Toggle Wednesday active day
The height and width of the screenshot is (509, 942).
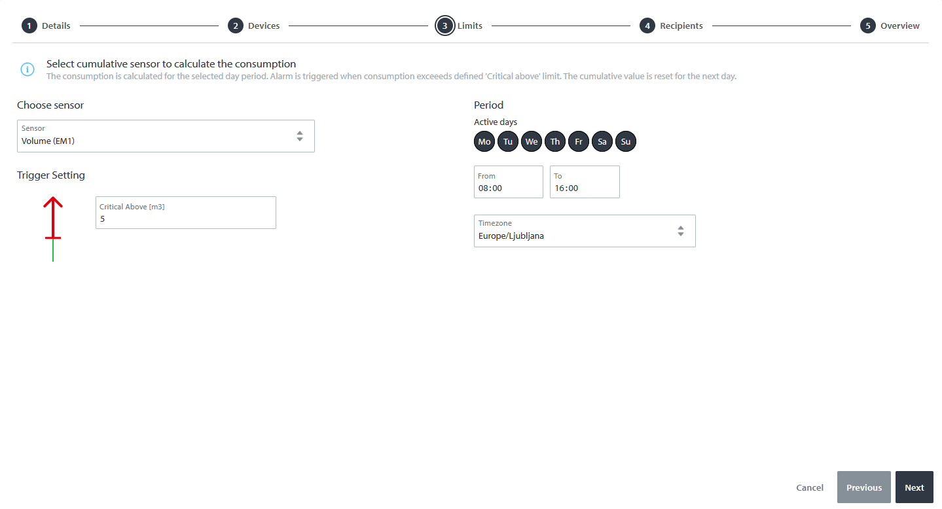tap(532, 141)
